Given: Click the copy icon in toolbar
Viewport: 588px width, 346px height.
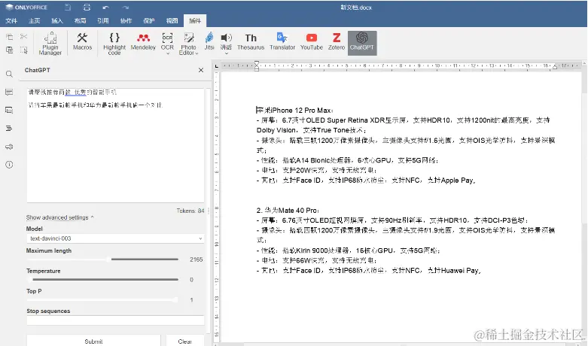Looking at the screenshot, I should pyautogui.click(x=9, y=36).
